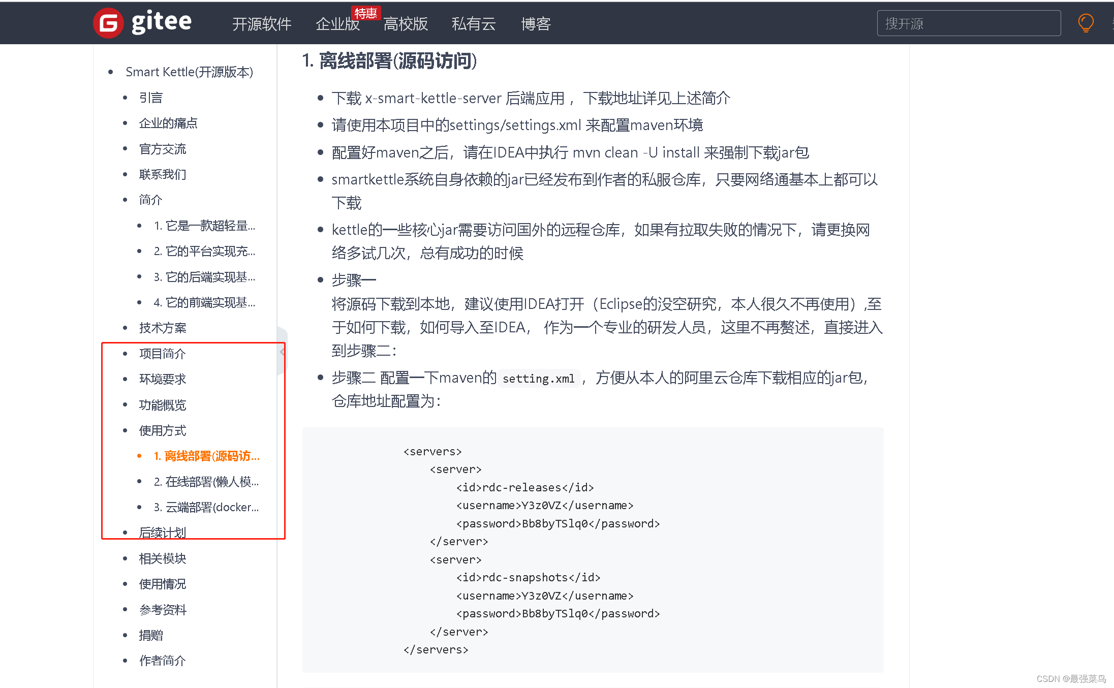Open outline item 2. 在线部署(懒人模...
Screen dimensions: 1114x688
(x=206, y=481)
